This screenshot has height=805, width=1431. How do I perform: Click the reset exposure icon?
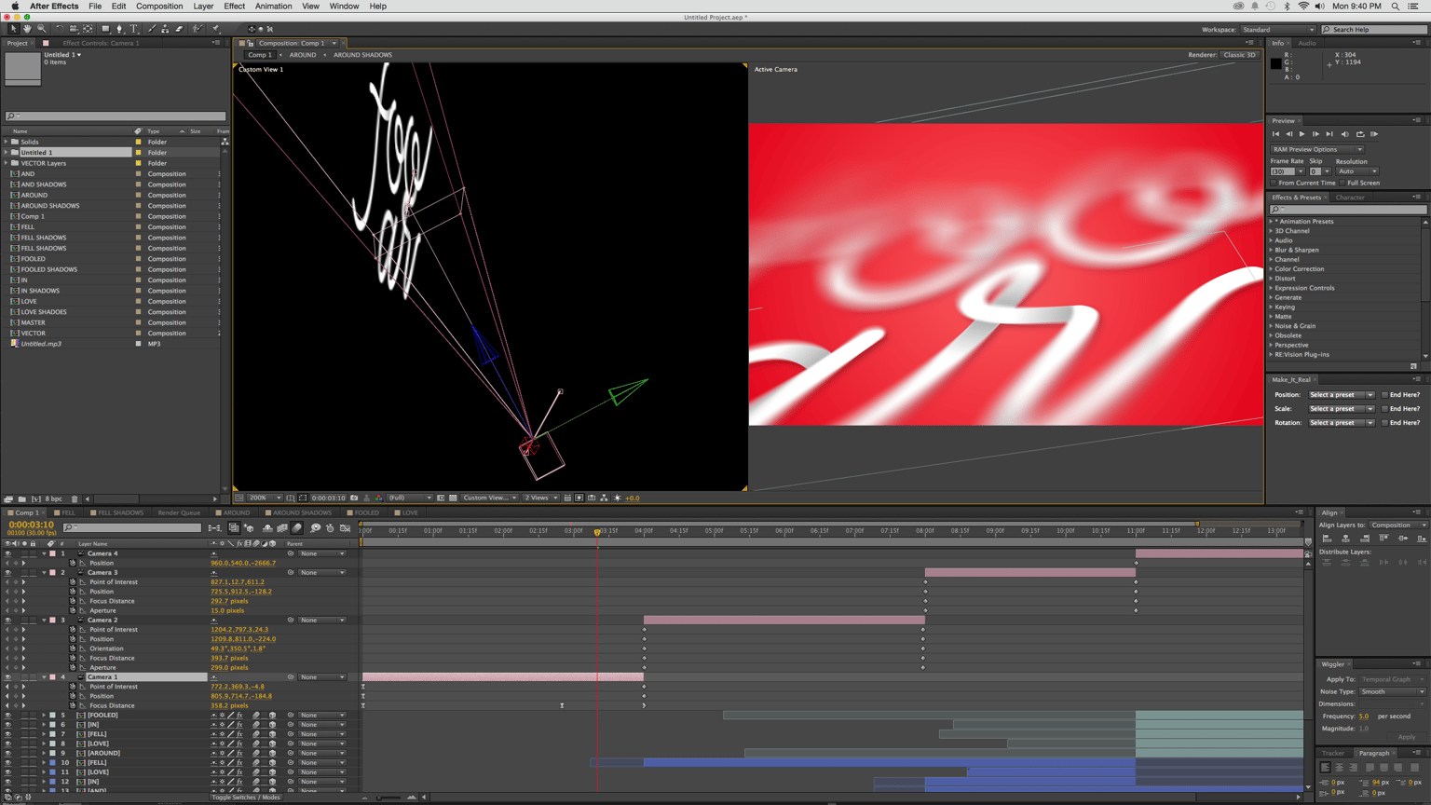(x=618, y=498)
